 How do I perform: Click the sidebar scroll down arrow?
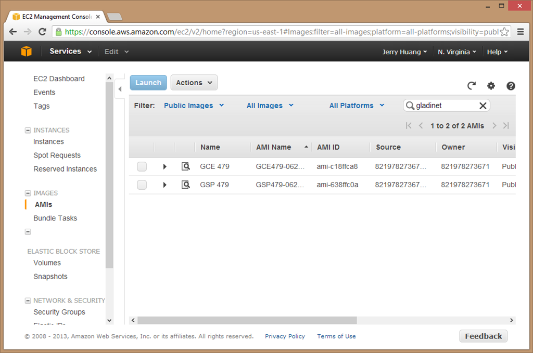[109, 320]
